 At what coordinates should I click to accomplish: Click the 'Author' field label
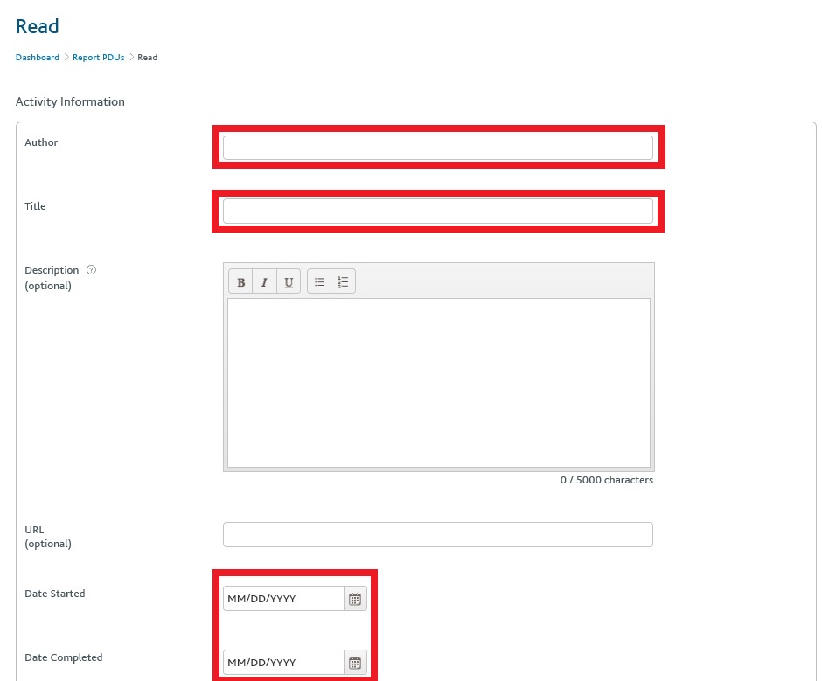(41, 142)
